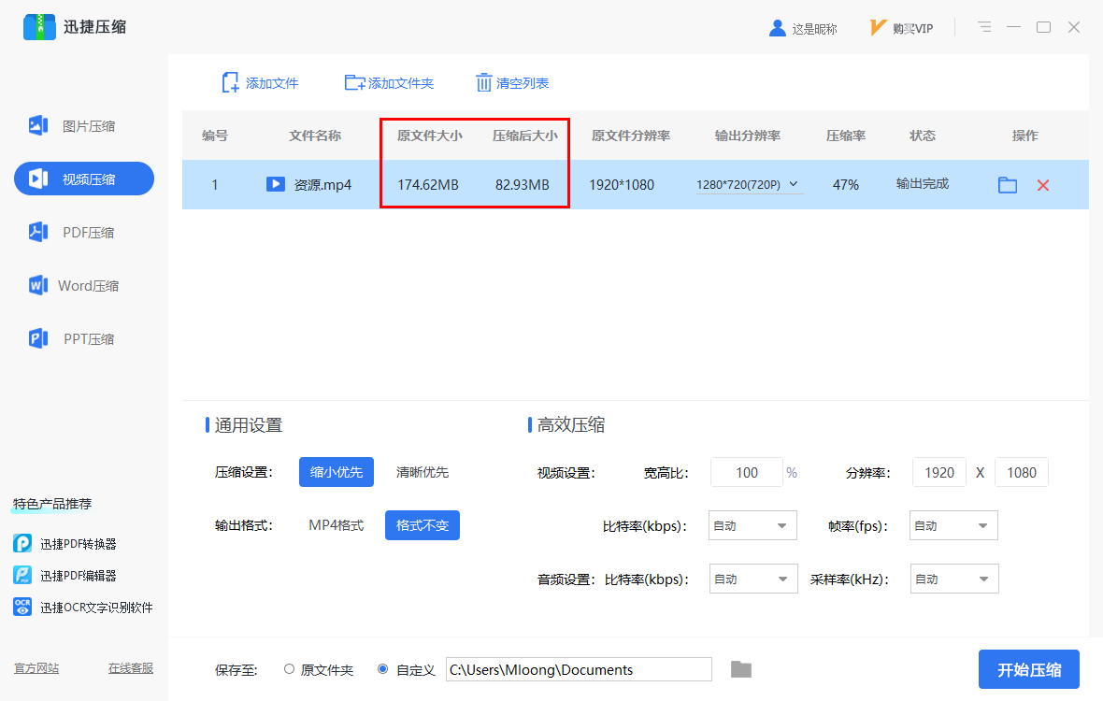Switch to 图片压缩 mode in the sidebar
Viewport: 1103px width, 701px height.
[83, 125]
